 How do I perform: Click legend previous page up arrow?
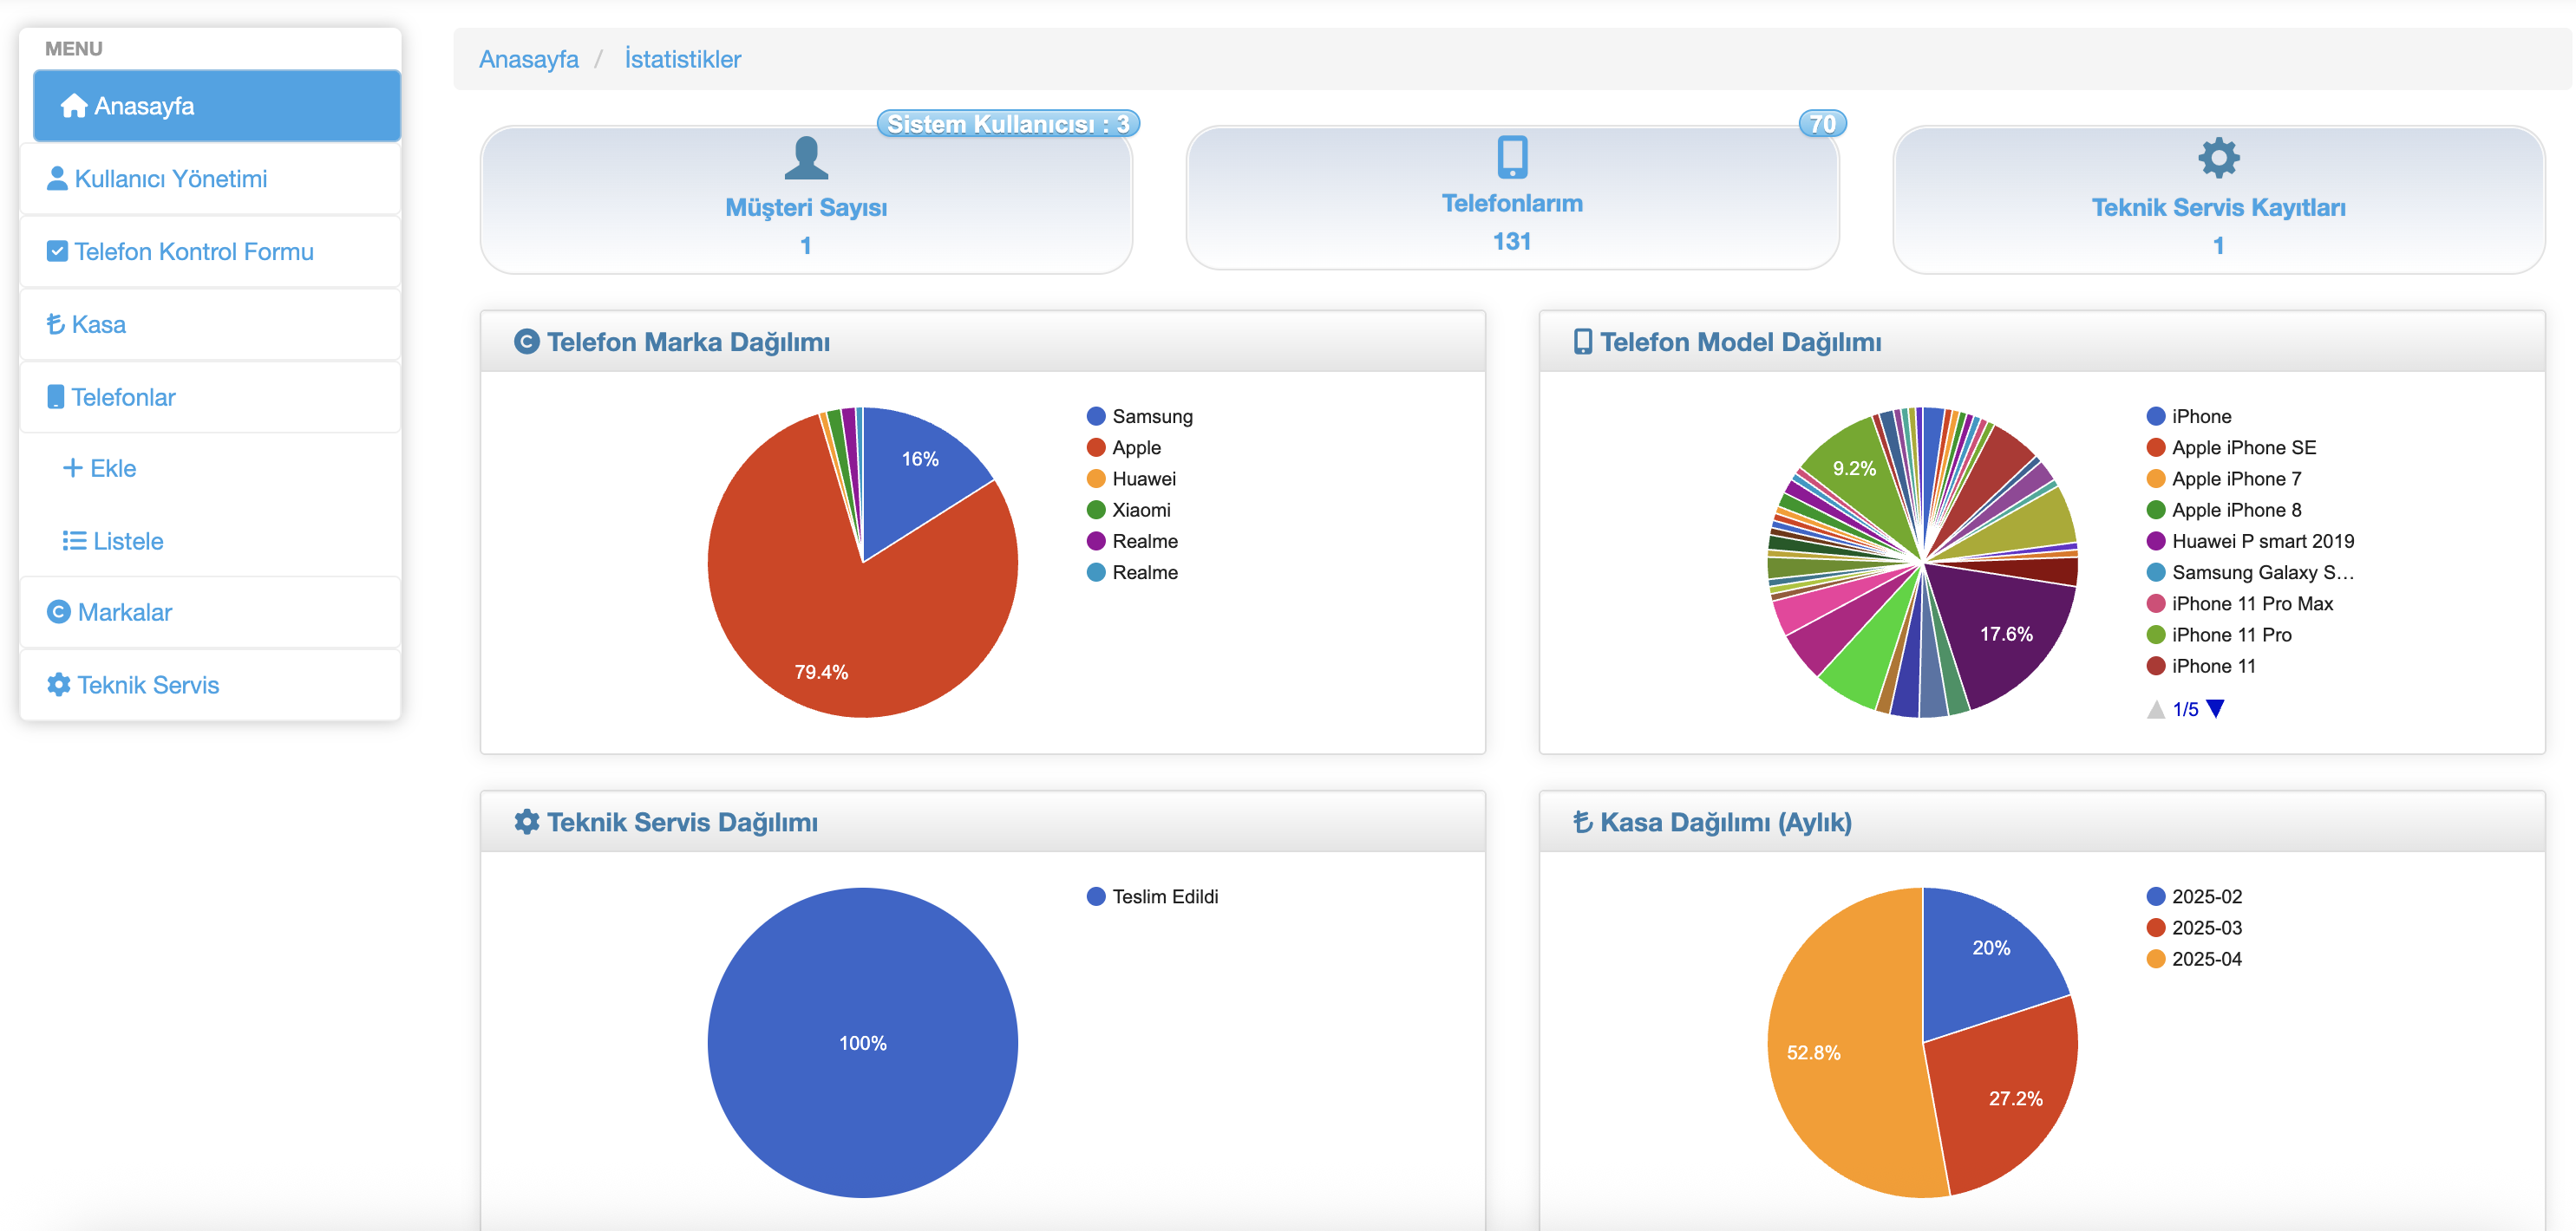[x=2155, y=709]
